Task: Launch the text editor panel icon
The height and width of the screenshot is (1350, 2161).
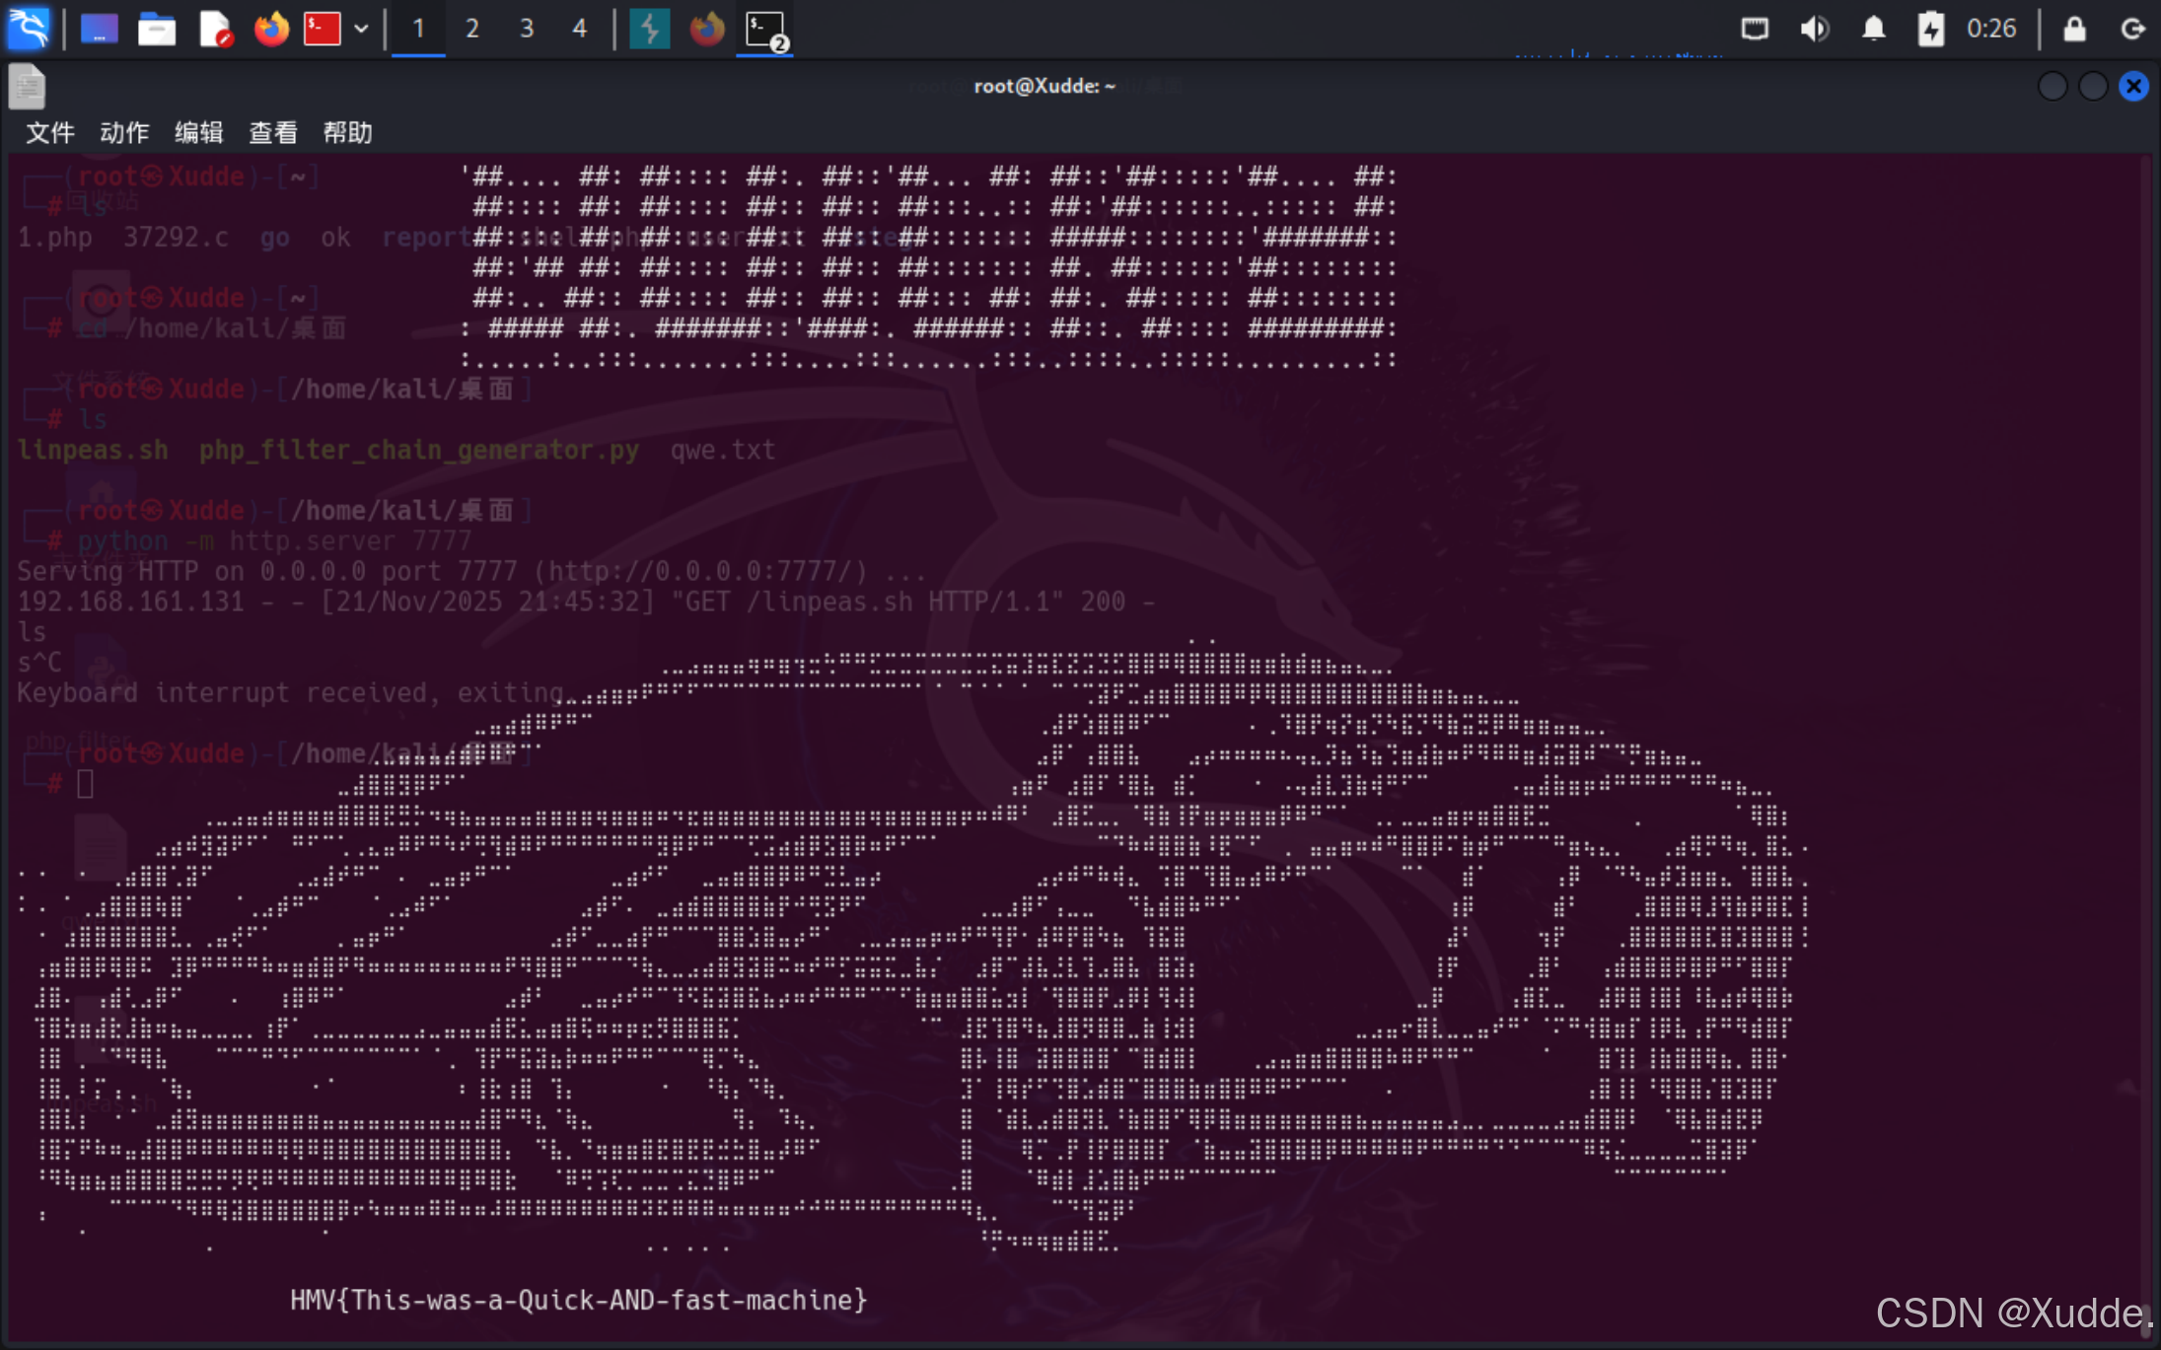Action: 214,29
